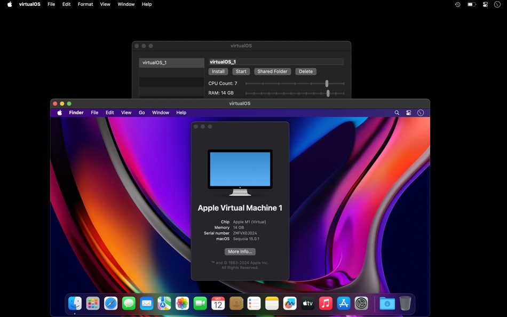Check battery status in host menu bar
Screen dimensions: 507x317
pyautogui.click(x=471, y=4)
